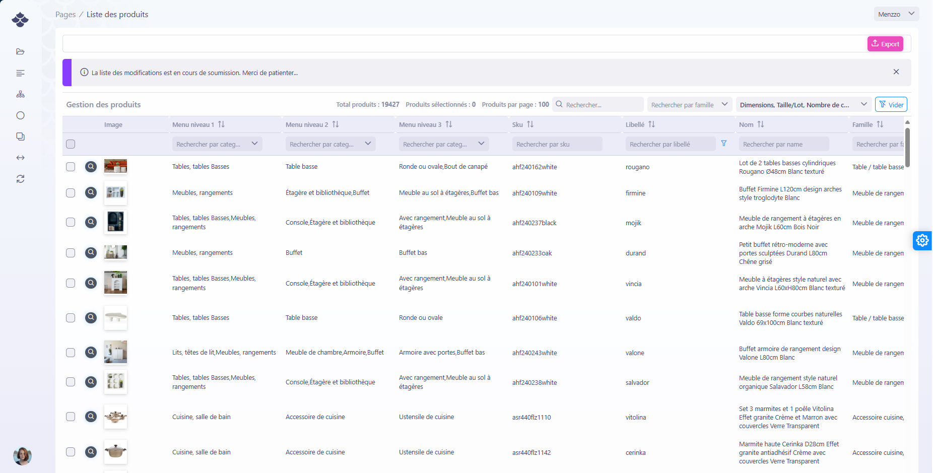Click the hierarchy tree icon in sidebar

pos(20,94)
